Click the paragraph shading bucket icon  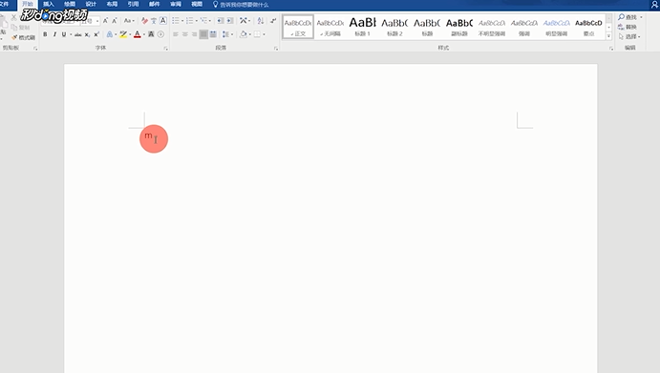[x=244, y=34]
